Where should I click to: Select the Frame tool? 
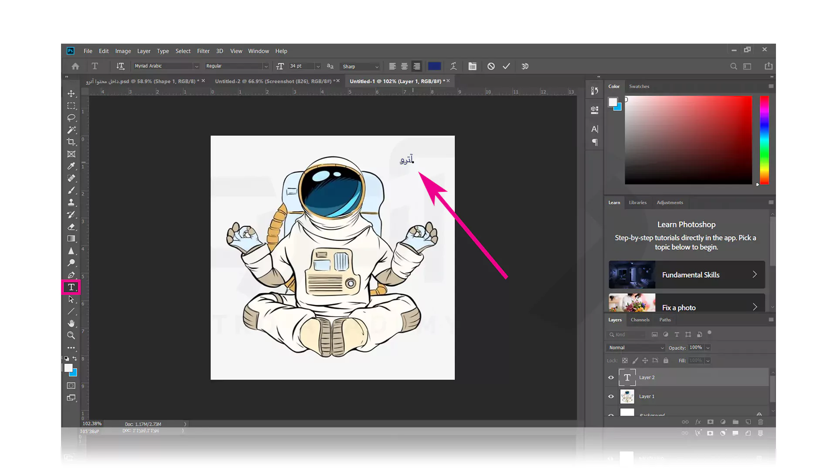click(x=71, y=154)
